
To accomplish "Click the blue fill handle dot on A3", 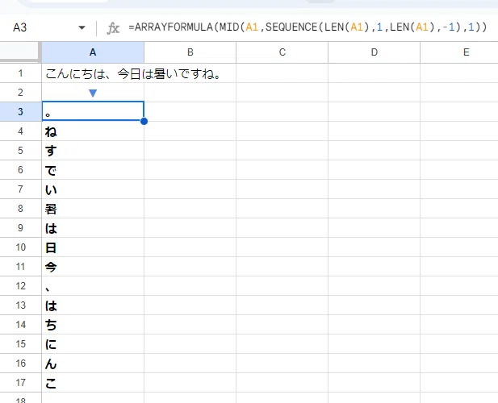I will point(144,121).
